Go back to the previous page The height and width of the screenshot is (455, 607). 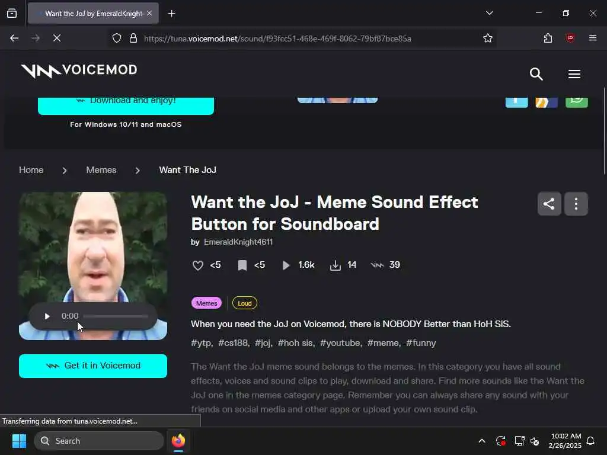pos(14,38)
